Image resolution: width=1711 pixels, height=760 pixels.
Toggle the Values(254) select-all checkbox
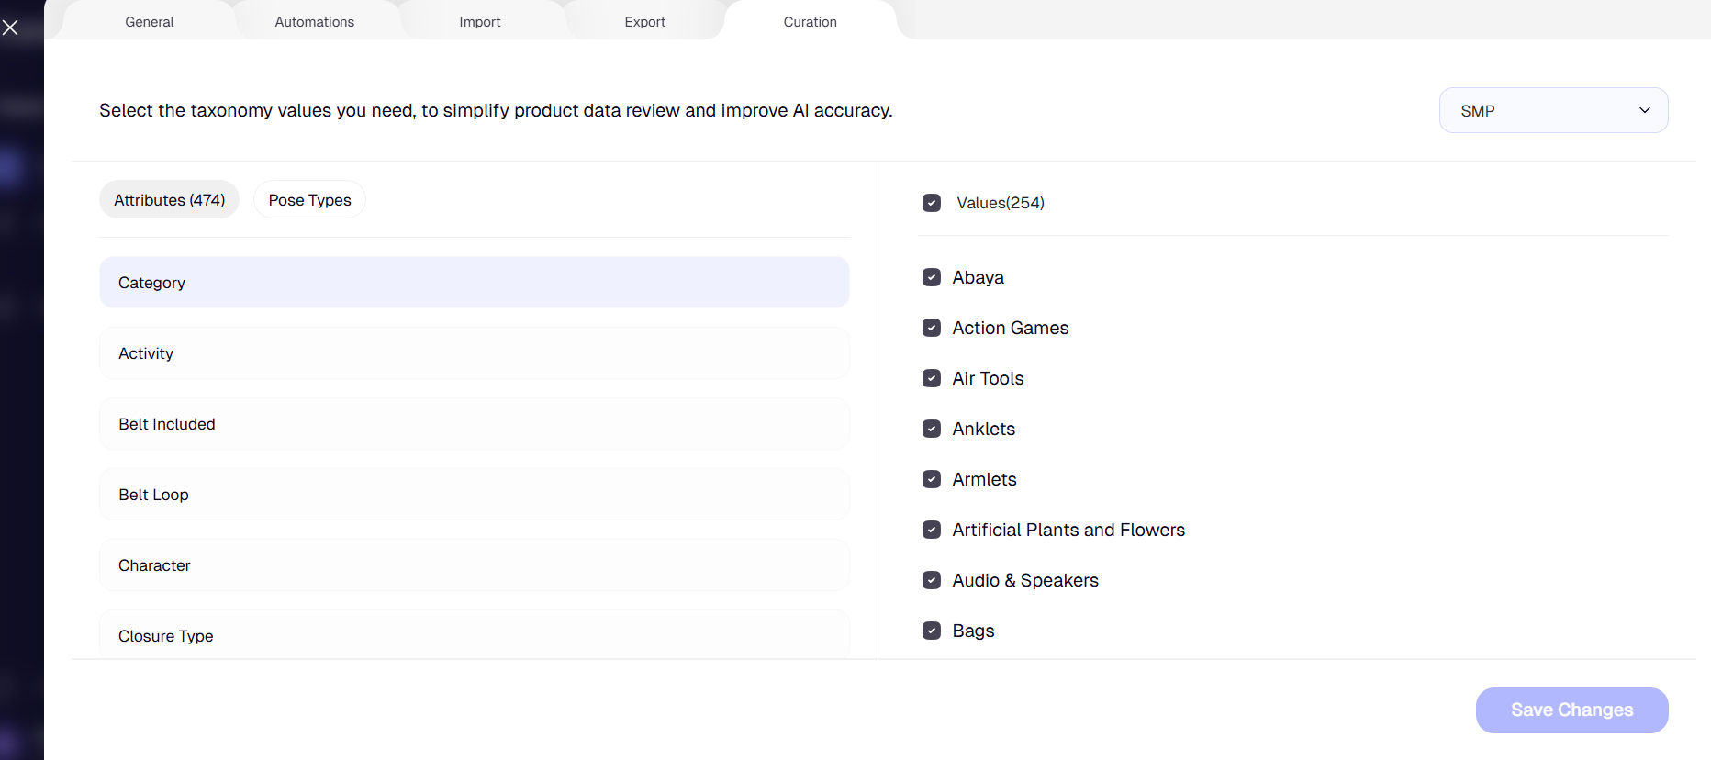932,203
